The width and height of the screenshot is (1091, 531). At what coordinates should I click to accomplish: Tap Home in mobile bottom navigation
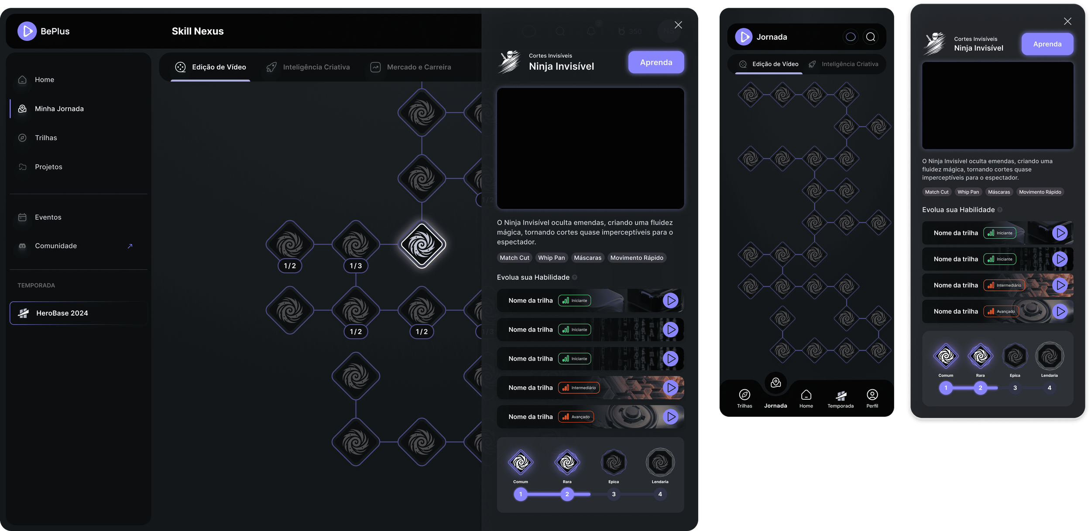tap(806, 399)
